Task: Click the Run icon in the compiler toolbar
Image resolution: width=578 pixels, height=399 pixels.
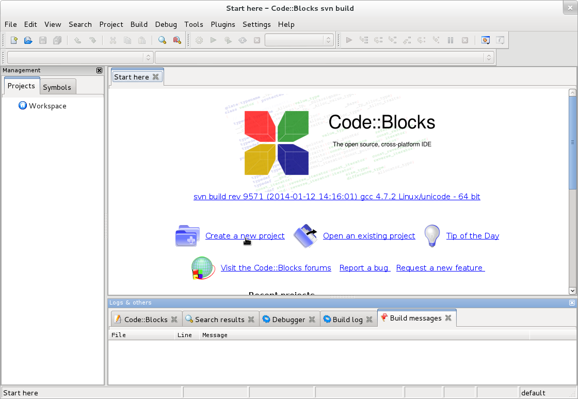Action: coord(213,40)
